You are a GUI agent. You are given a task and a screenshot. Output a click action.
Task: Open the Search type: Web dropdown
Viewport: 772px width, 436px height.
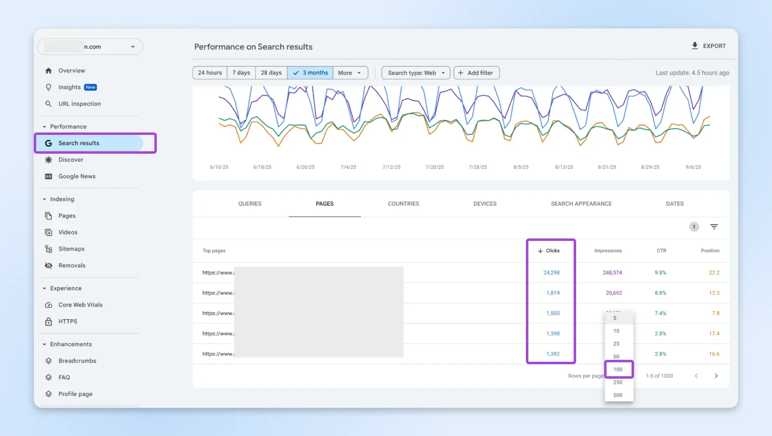pyautogui.click(x=415, y=72)
